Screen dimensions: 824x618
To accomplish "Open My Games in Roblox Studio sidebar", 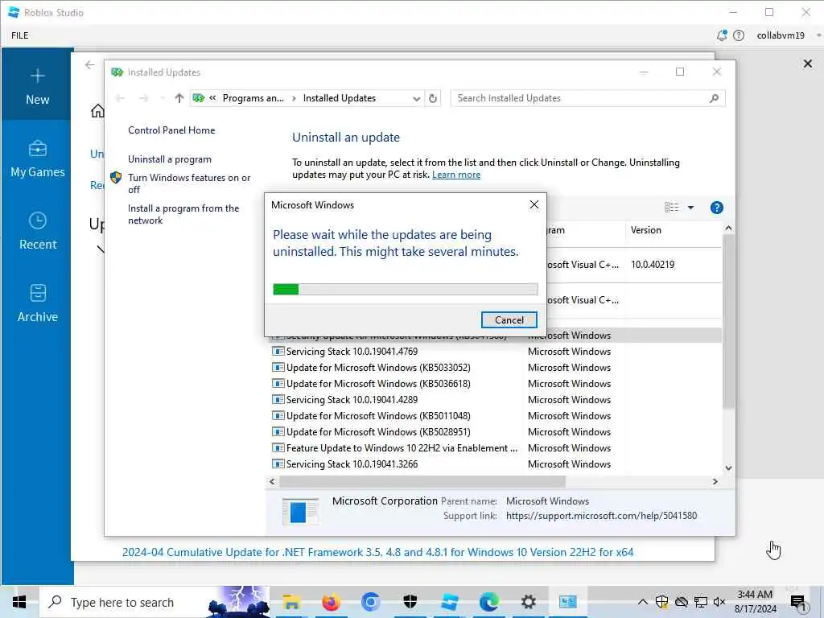I will coord(37,159).
